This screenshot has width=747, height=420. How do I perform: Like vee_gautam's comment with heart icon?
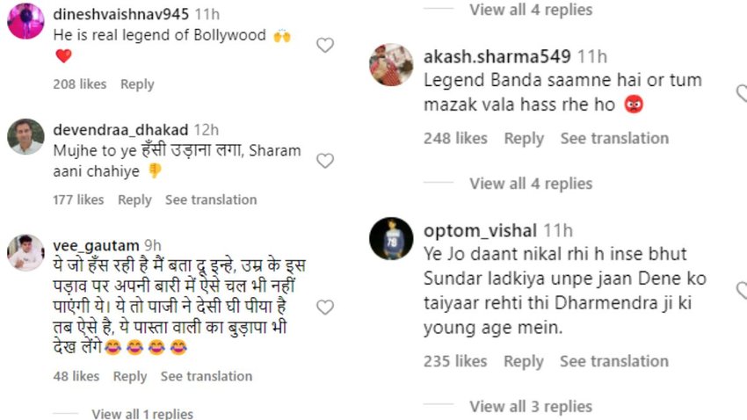click(x=324, y=308)
